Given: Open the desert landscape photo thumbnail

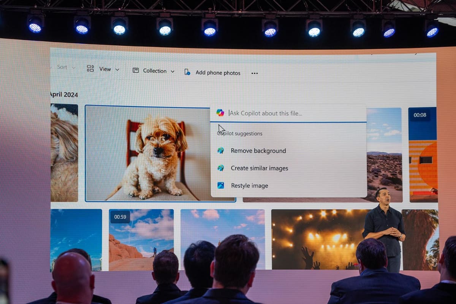Looking at the screenshot, I should [384, 155].
